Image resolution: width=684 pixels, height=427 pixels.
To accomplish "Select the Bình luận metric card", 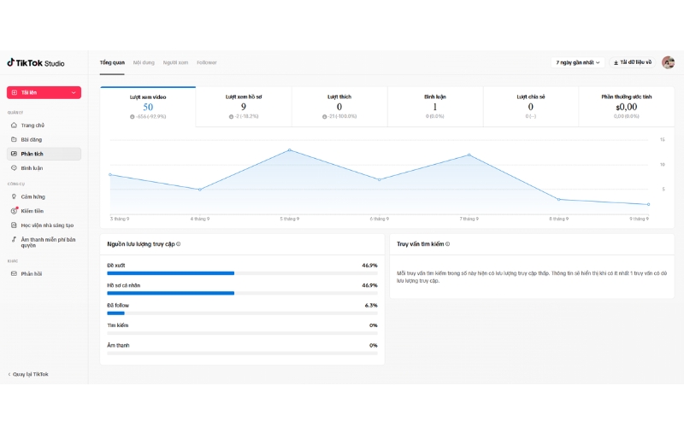I will point(435,107).
